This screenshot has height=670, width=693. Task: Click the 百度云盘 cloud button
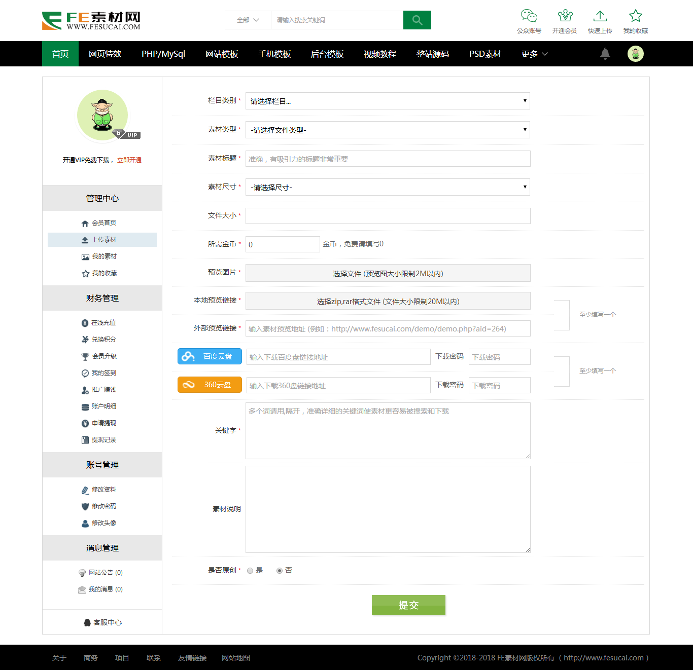210,356
